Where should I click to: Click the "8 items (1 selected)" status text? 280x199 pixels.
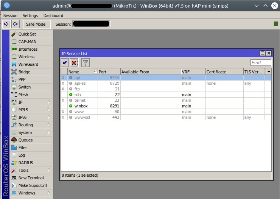pos(80,175)
